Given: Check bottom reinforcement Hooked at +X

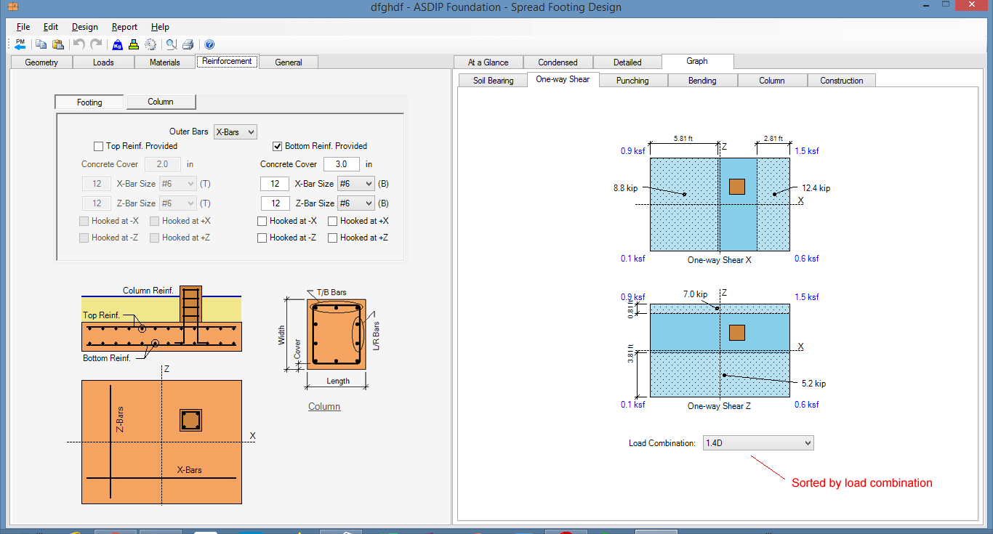Looking at the screenshot, I should [334, 221].
